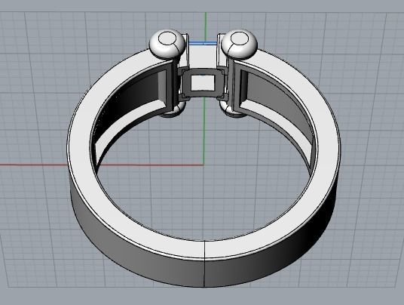The height and width of the screenshot is (305, 404).
Task: Select the right sphere prong on the ring
Action: 240,44
